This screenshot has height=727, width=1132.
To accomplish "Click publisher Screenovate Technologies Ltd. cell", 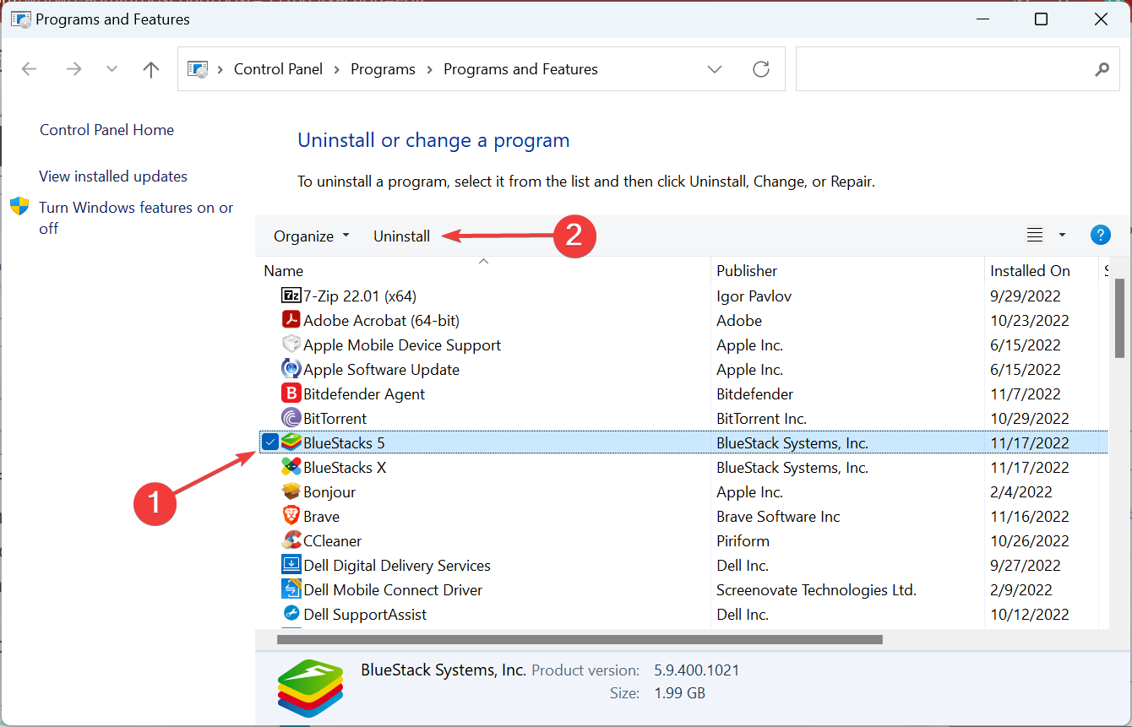I will [816, 589].
